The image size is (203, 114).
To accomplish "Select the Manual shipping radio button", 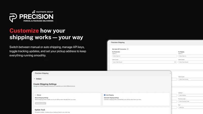I will (36, 95).
